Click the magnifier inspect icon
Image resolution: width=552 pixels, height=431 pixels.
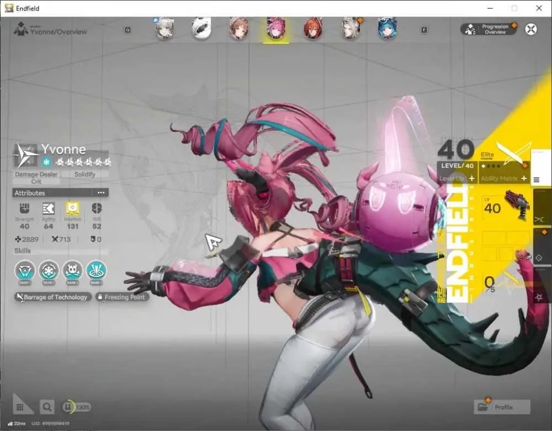click(47, 407)
